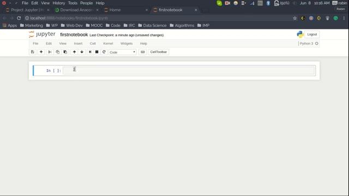The height and width of the screenshot is (196, 349).
Task: Click inside the empty code cell input
Action: 189,71
